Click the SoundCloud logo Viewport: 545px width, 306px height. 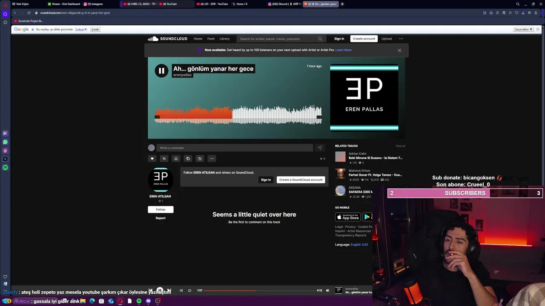pyautogui.click(x=167, y=39)
